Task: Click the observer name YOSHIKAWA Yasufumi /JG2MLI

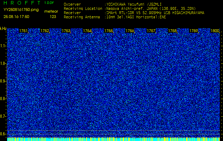Action: 134,4
